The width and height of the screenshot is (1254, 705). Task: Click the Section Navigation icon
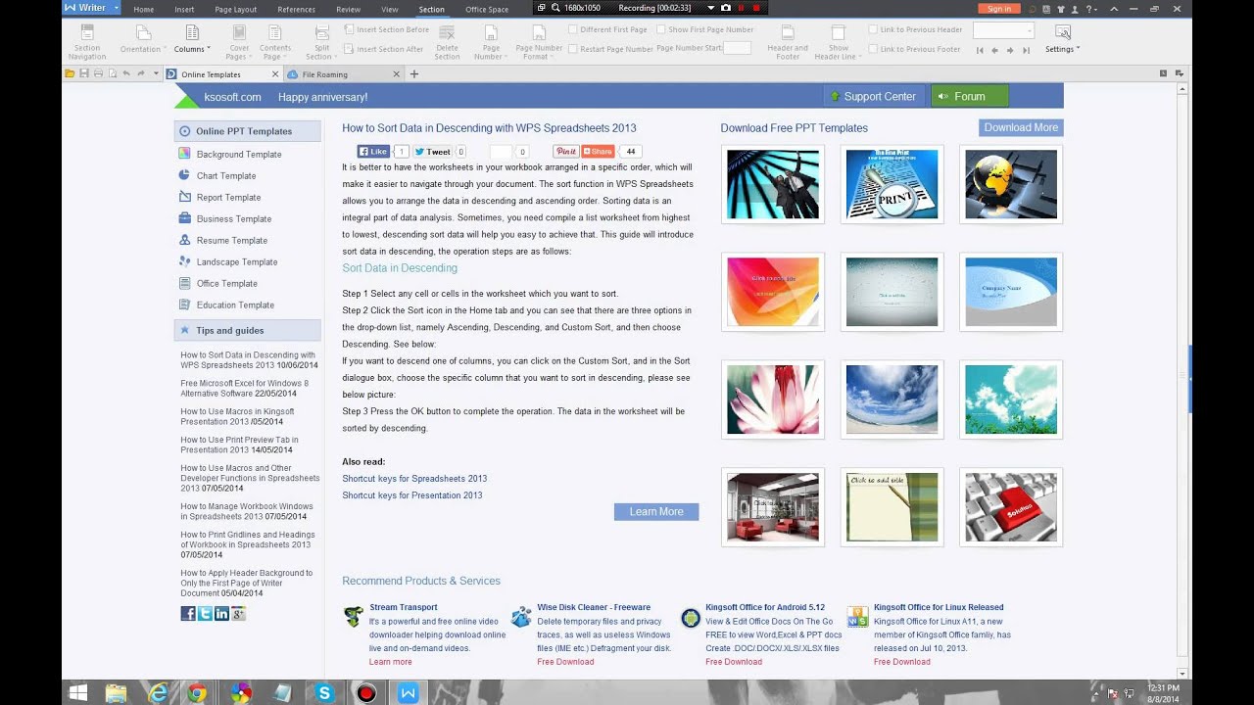(x=87, y=33)
